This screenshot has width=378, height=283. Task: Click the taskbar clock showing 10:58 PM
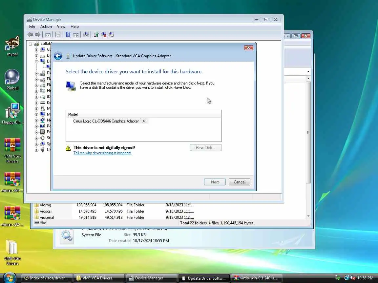click(365, 278)
